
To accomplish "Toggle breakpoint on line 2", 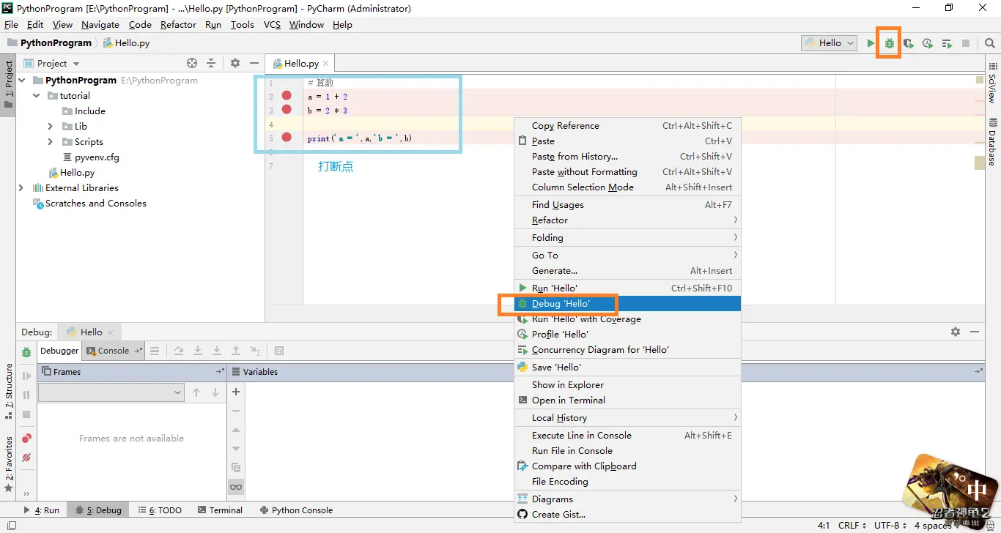I will (287, 95).
